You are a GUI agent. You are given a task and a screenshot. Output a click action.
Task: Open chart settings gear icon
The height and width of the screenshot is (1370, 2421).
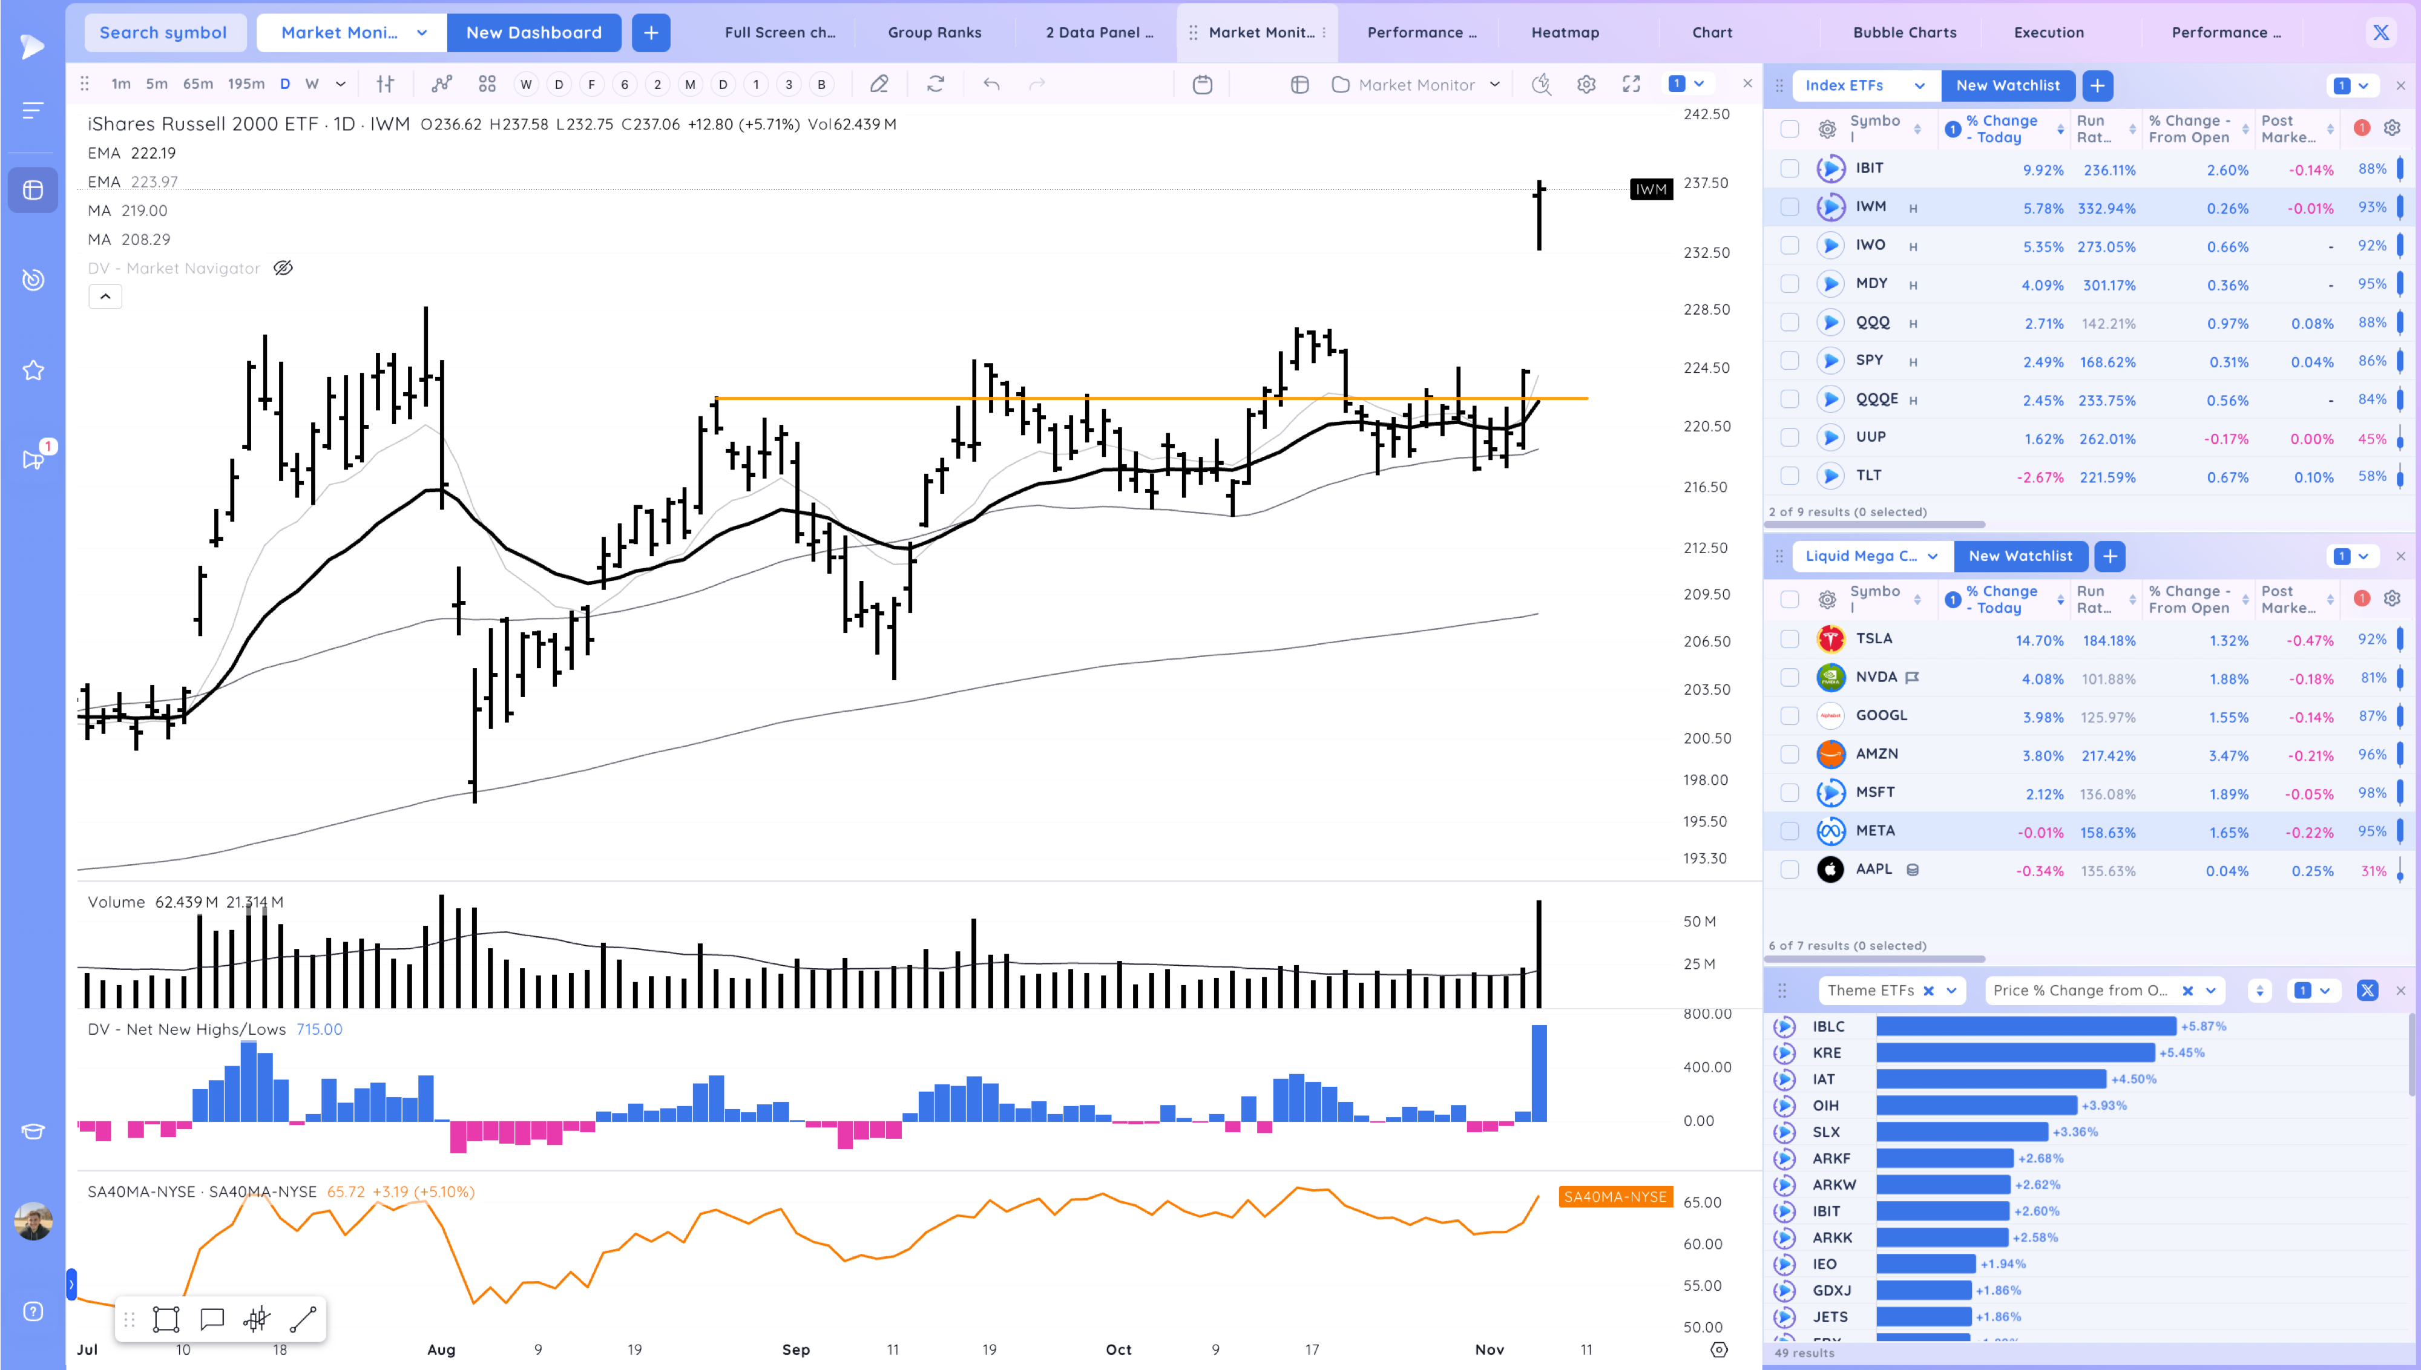click(x=1586, y=85)
